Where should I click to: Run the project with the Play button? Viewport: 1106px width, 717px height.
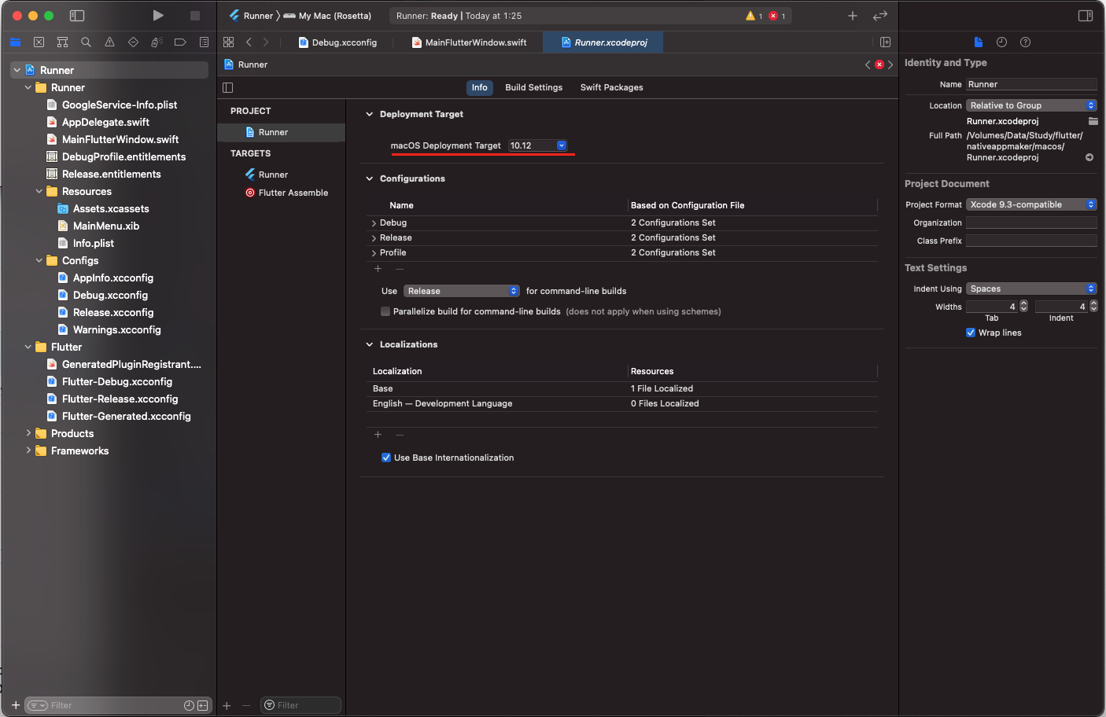(x=158, y=16)
